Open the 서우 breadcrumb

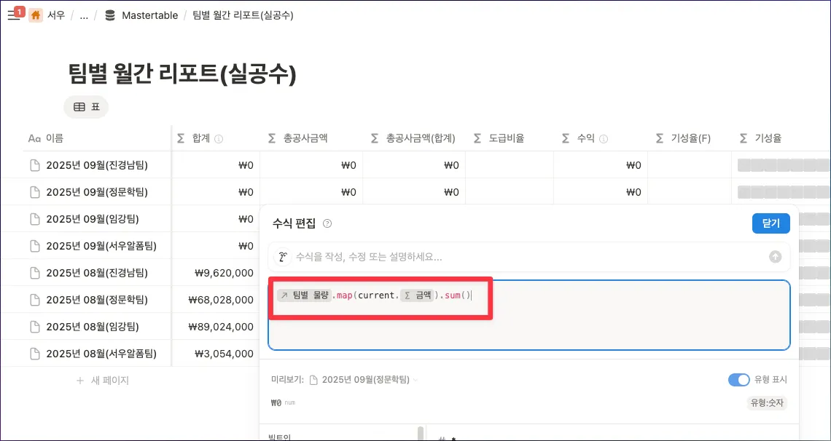pyautogui.click(x=55, y=15)
